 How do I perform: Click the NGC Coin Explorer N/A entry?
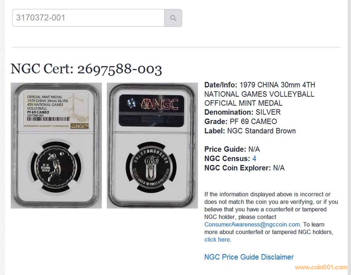pyautogui.click(x=244, y=168)
